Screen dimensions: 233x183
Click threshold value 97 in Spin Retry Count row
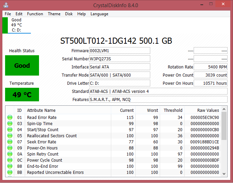point(180,154)
